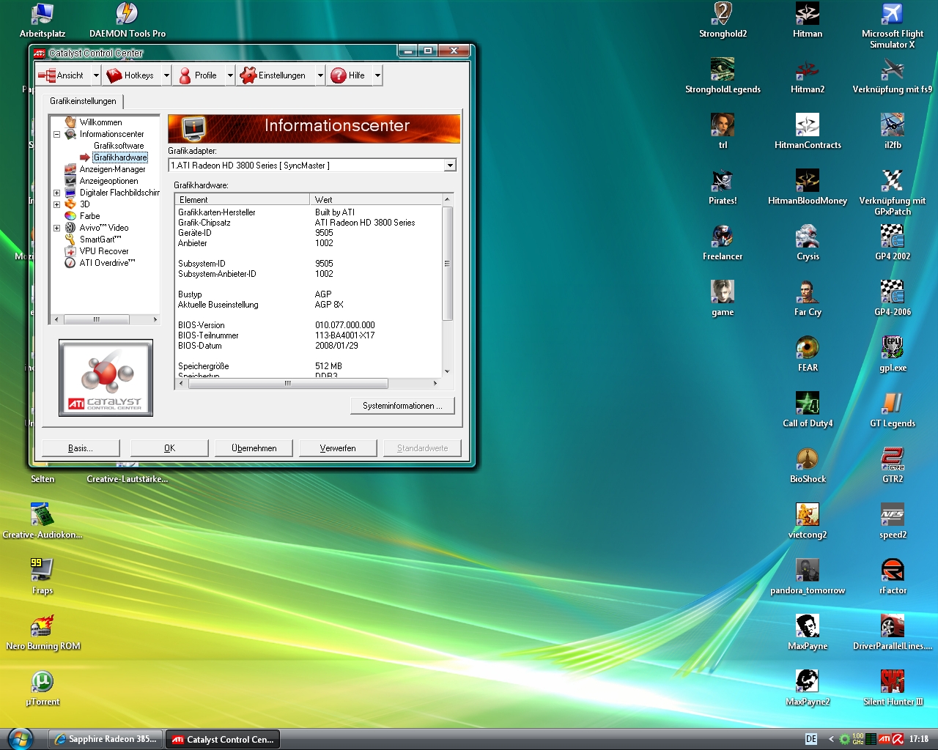Select ATI Overdrive in the tree
Viewport: 938px width, 750px height.
coord(107,263)
